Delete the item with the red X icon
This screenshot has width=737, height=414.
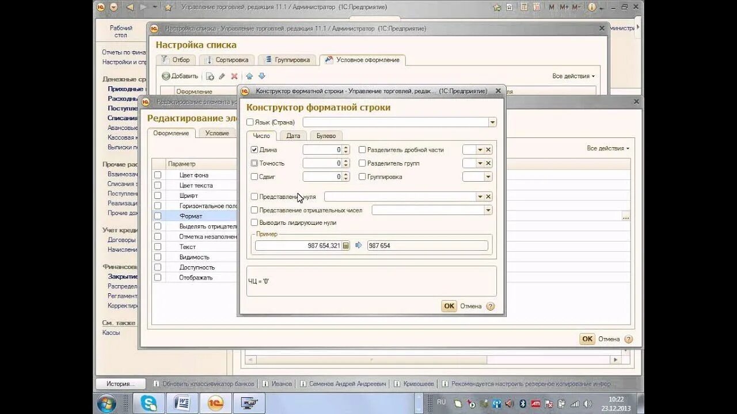pyautogui.click(x=234, y=76)
